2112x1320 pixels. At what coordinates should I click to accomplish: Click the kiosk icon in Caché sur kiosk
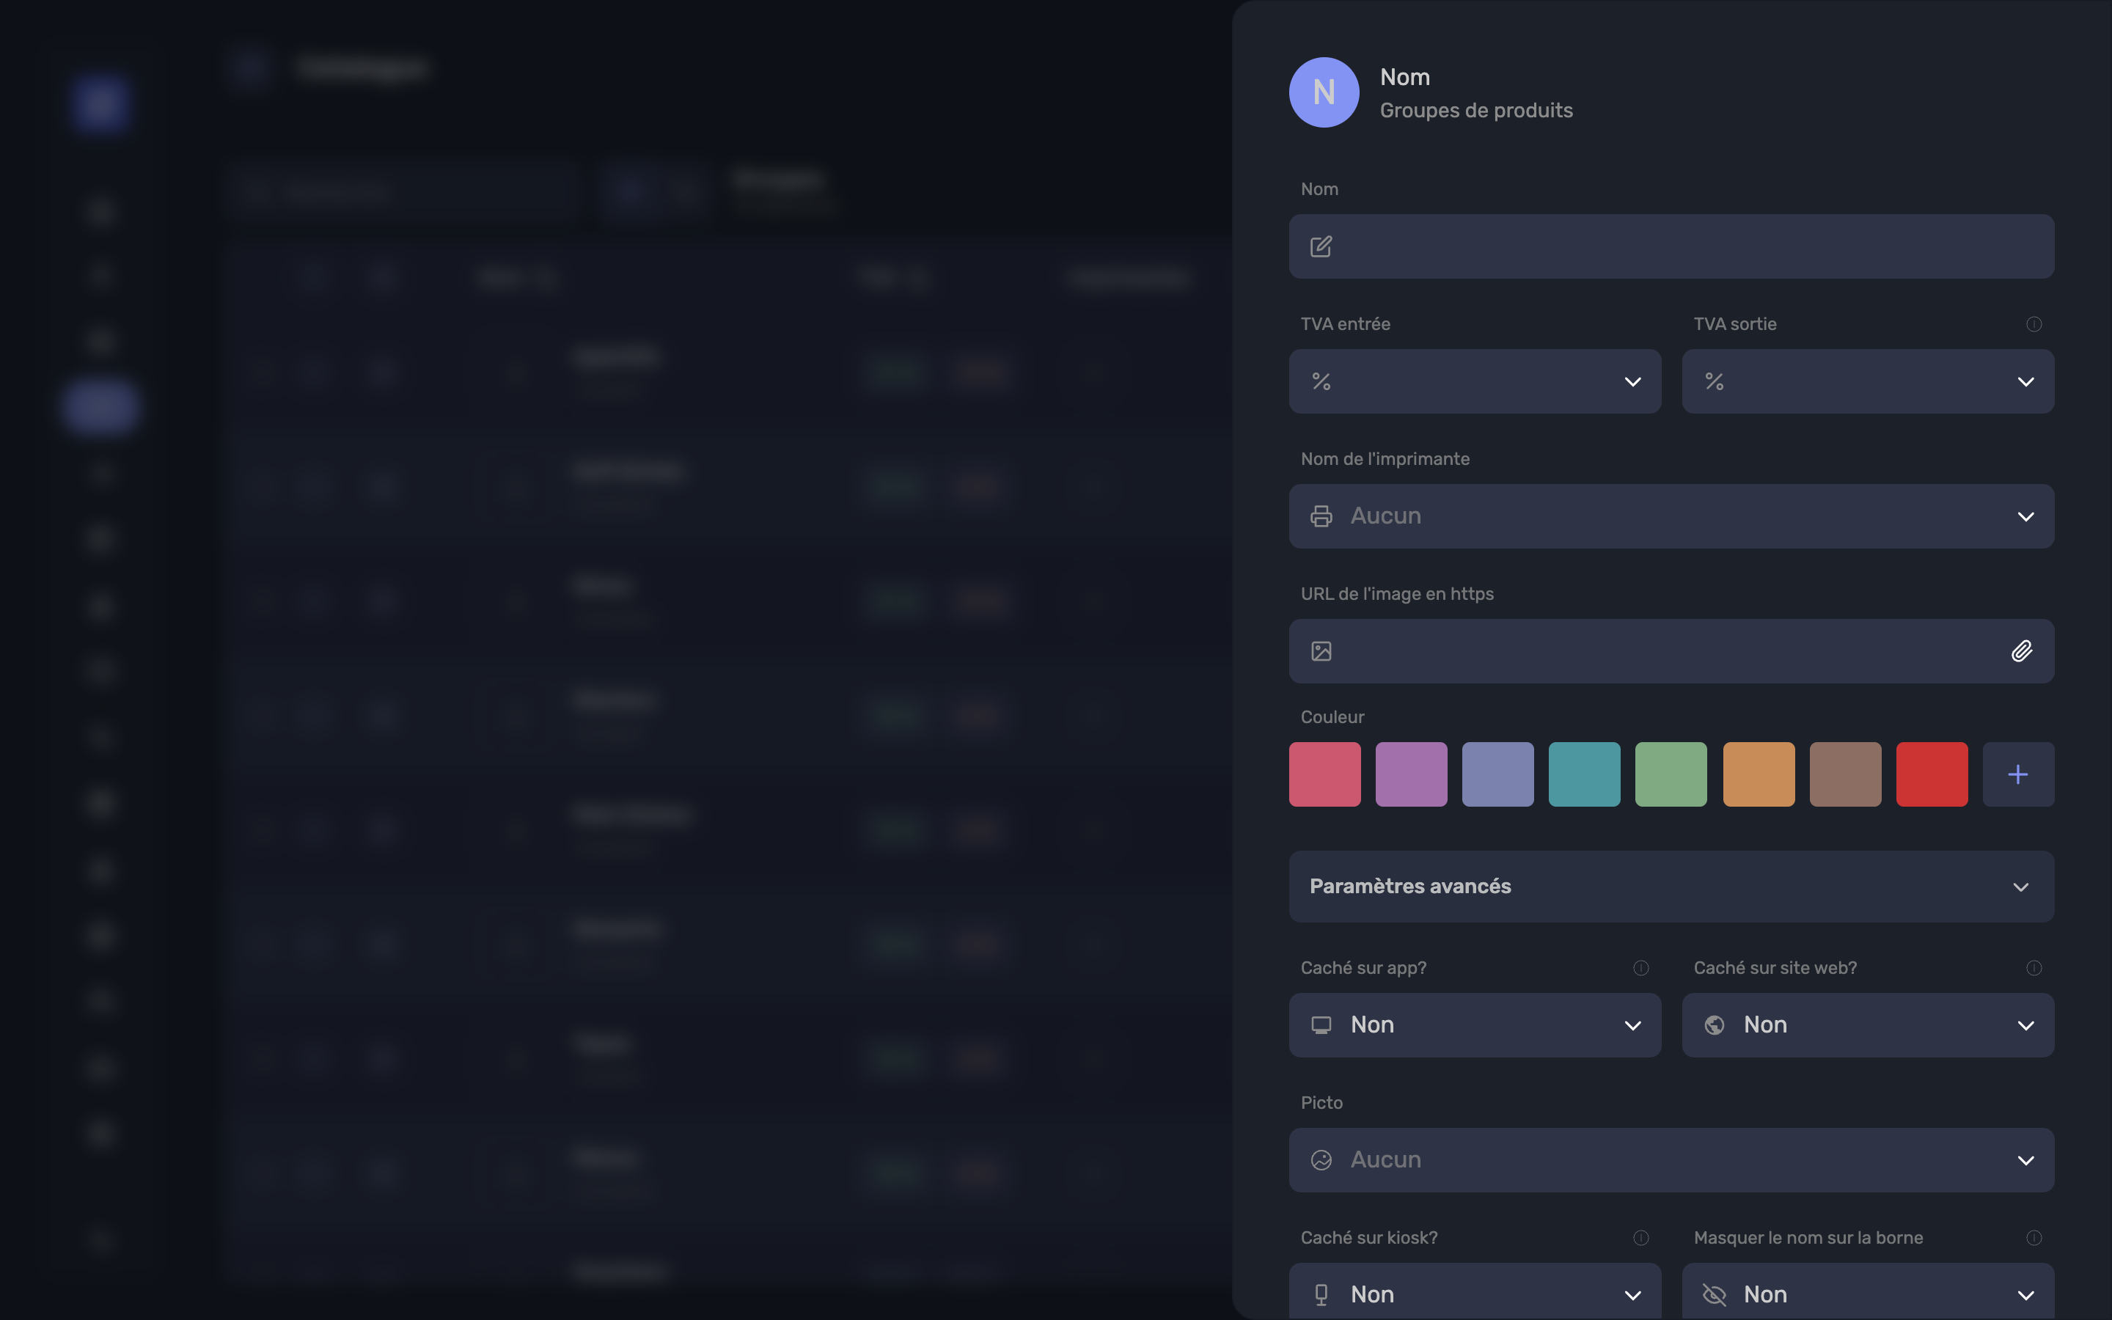pyautogui.click(x=1321, y=1294)
